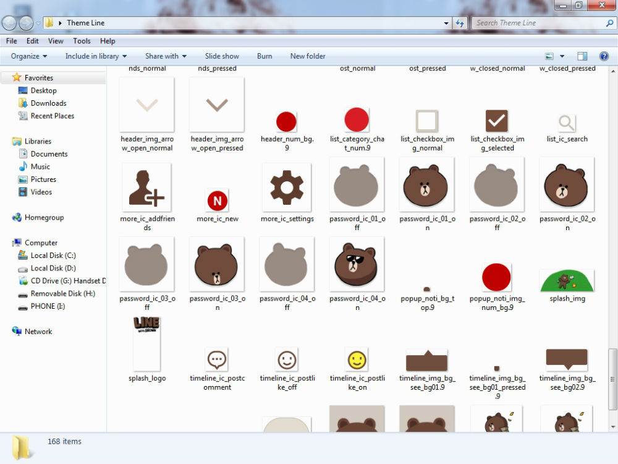Open the Include in library dropdown

pyautogui.click(x=96, y=56)
